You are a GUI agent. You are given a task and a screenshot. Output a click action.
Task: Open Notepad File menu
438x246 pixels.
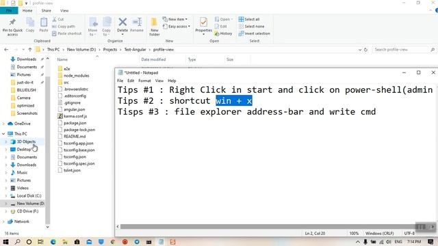[x=120, y=81]
